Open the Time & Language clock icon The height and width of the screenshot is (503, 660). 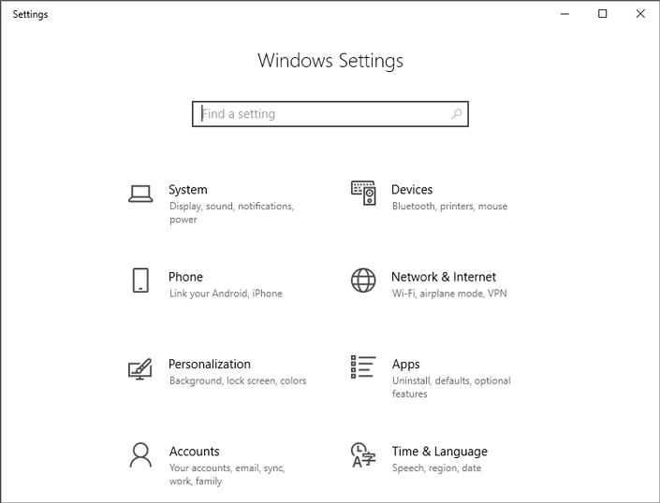tap(363, 455)
